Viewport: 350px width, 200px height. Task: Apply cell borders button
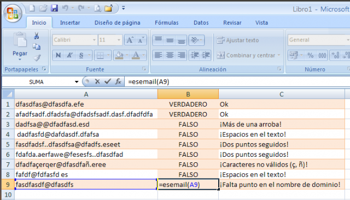(x=100, y=55)
